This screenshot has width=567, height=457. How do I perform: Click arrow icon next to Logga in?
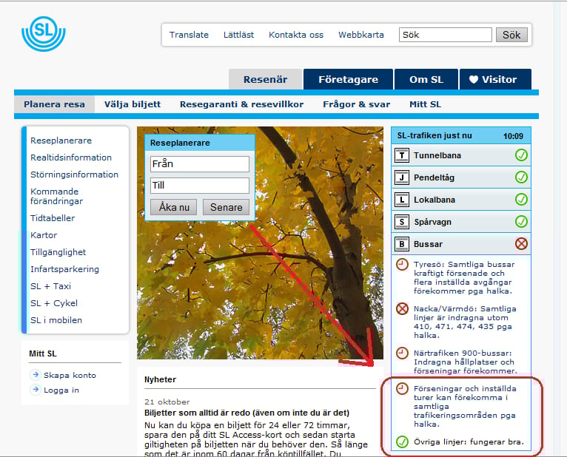(35, 390)
